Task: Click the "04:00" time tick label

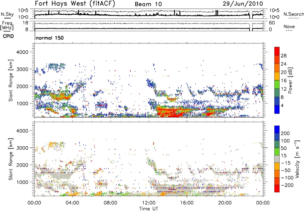Action: point(72,203)
